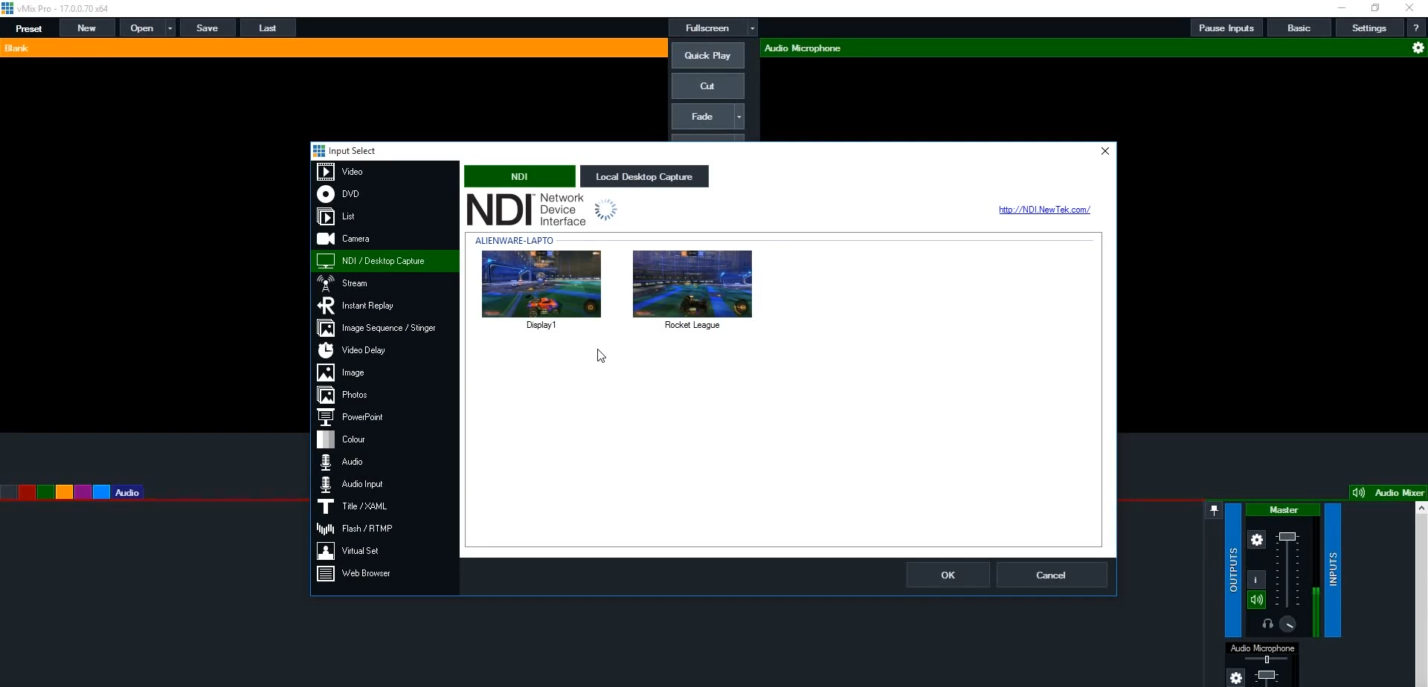This screenshot has height=687, width=1428.
Task: Confirm input selection with OK
Action: (948, 575)
